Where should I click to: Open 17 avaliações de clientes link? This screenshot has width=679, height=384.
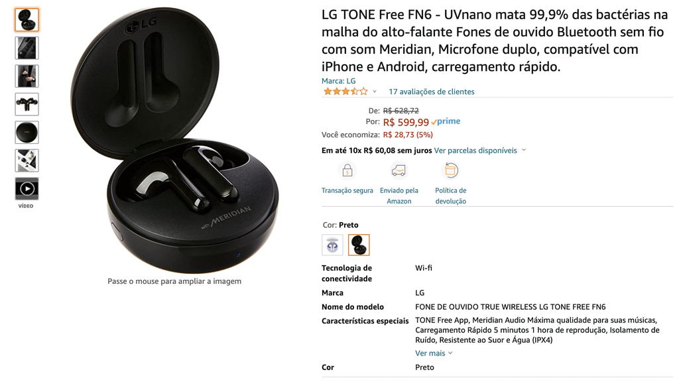(x=431, y=92)
